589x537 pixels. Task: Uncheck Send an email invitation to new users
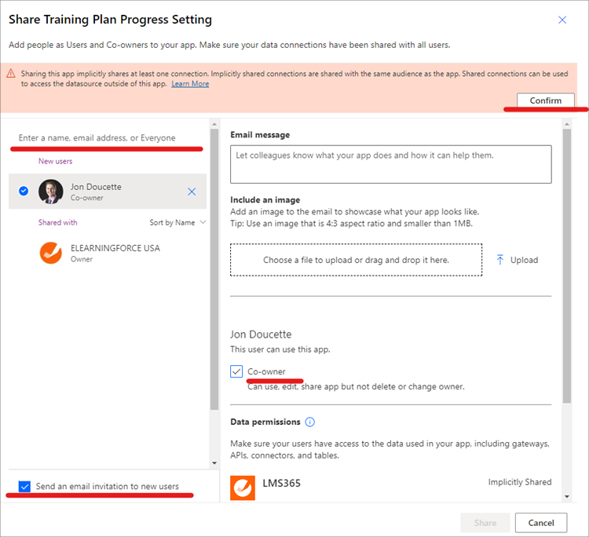point(24,486)
